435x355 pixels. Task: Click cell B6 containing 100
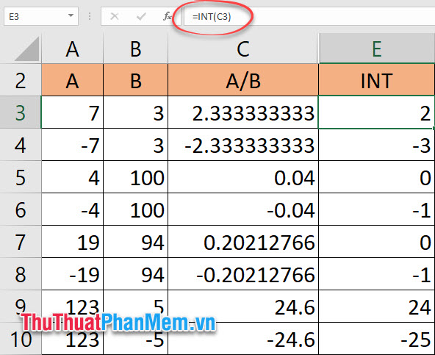click(136, 209)
